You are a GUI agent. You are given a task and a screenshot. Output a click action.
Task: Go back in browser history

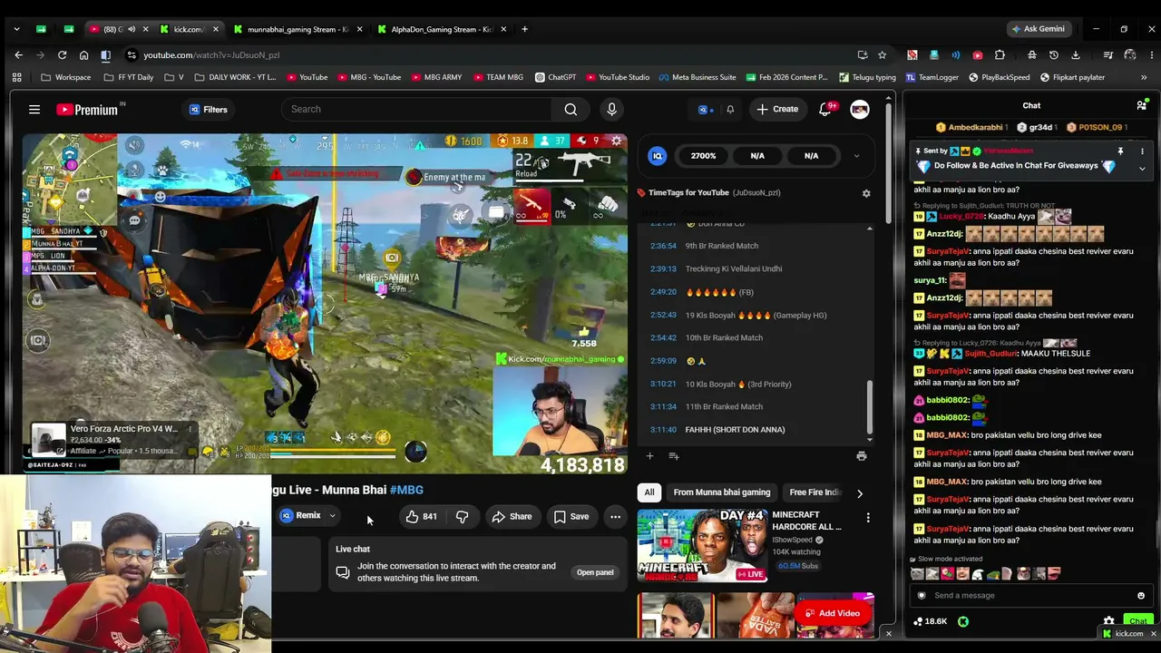pyautogui.click(x=18, y=55)
